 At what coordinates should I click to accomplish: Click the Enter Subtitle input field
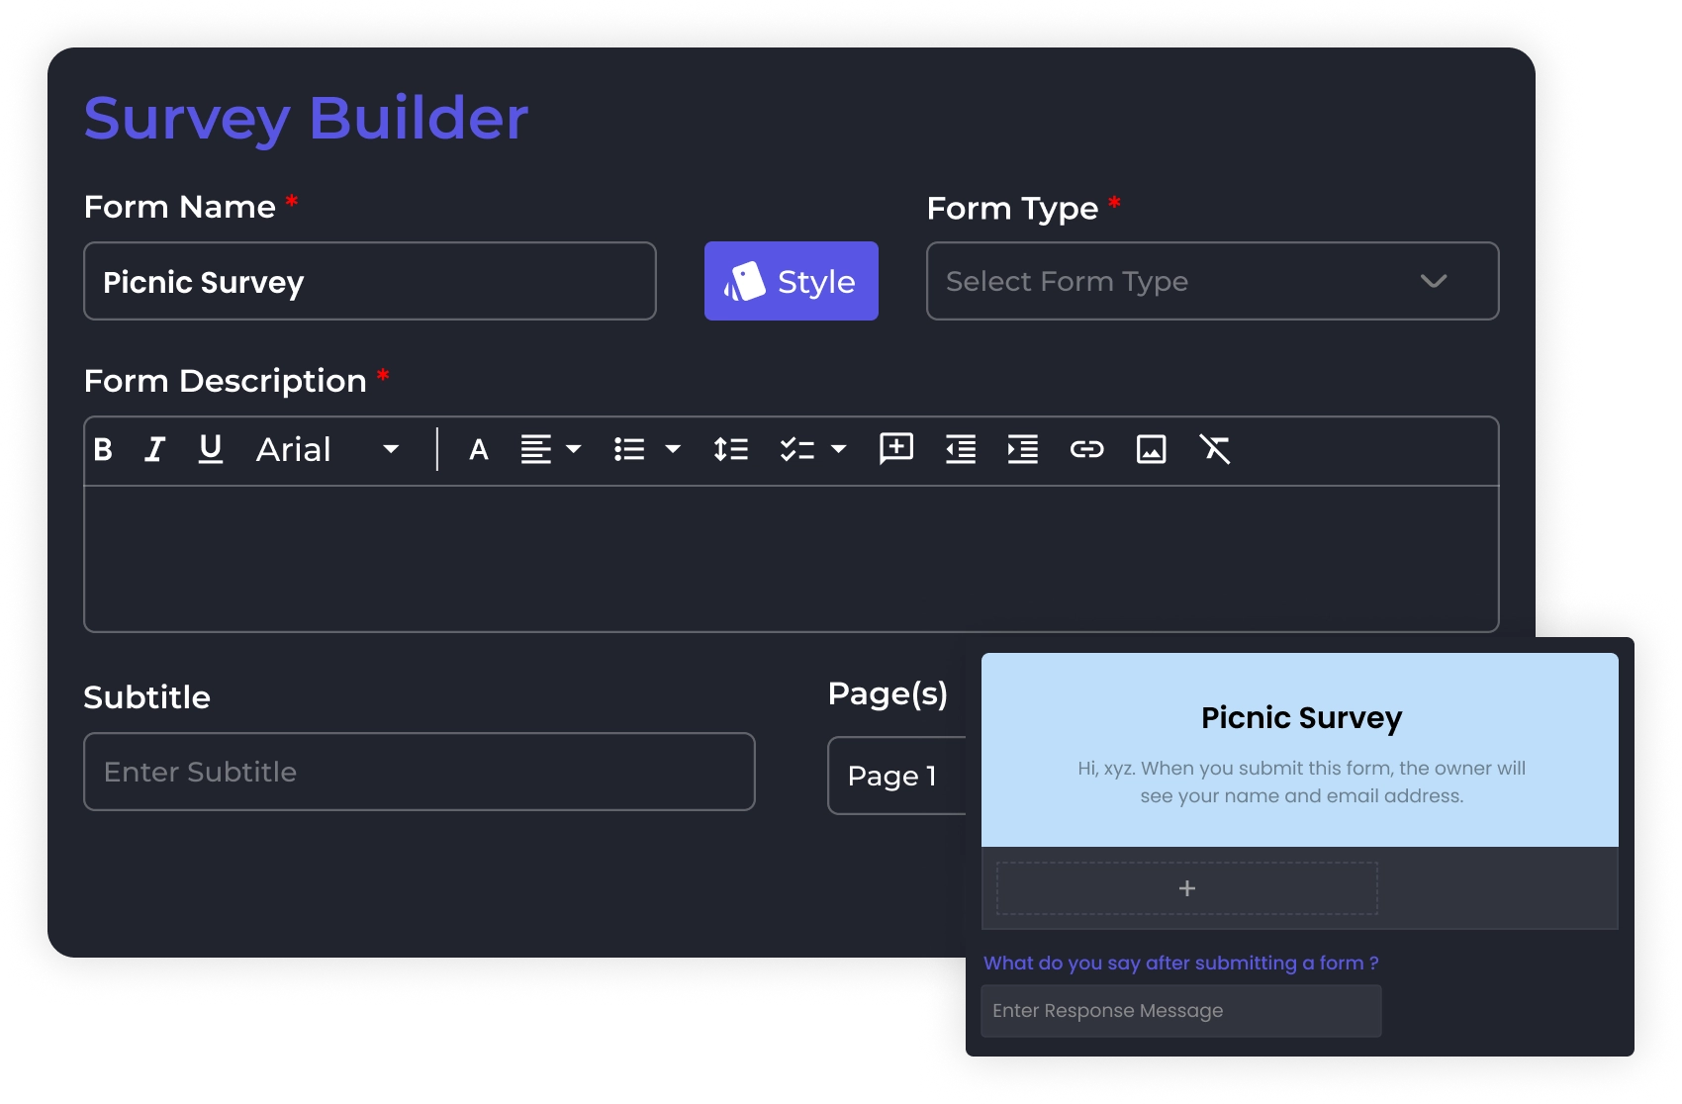click(x=419, y=772)
